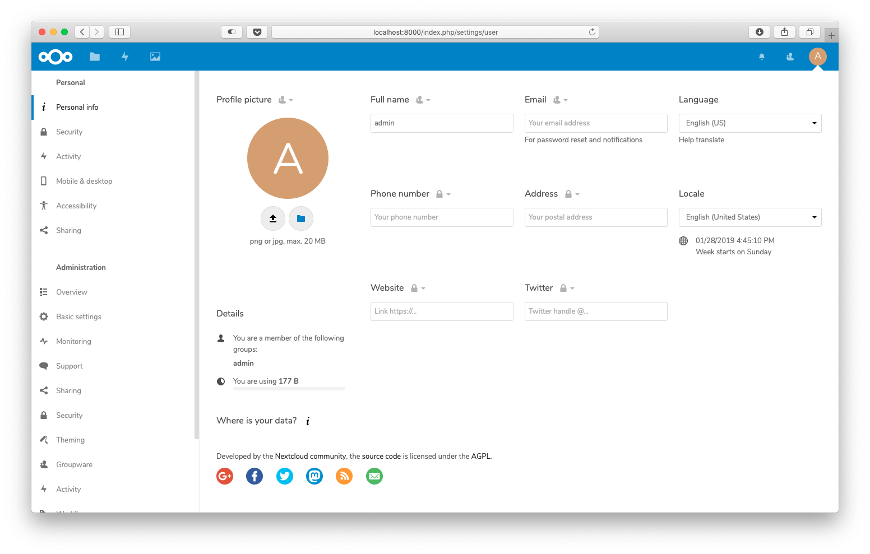The image size is (870, 554).
Task: Open the Contacts menu icon
Action: (x=790, y=57)
